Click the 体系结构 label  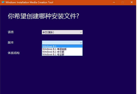click(14, 53)
